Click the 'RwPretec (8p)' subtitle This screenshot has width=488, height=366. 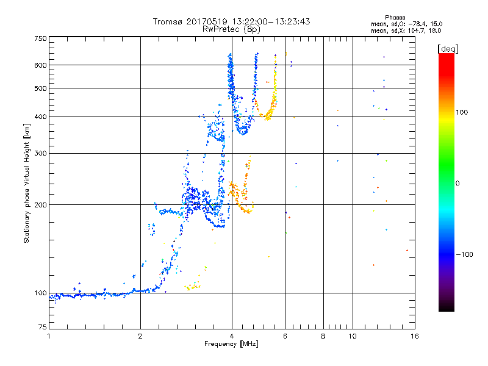pos(231,29)
